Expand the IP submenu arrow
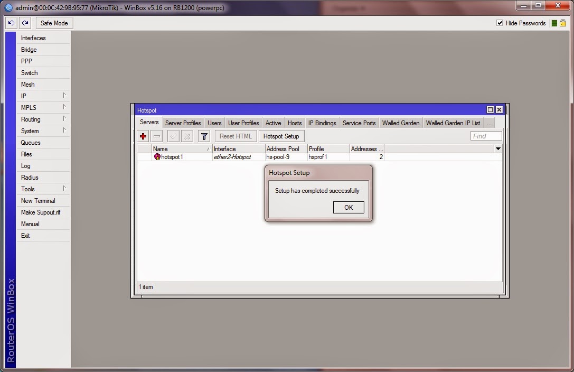Image resolution: width=574 pixels, height=372 pixels. point(64,96)
